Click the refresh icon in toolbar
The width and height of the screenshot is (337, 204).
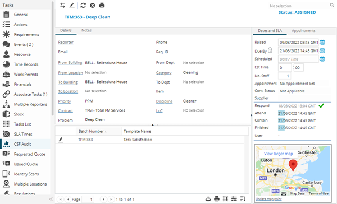[x=83, y=6]
